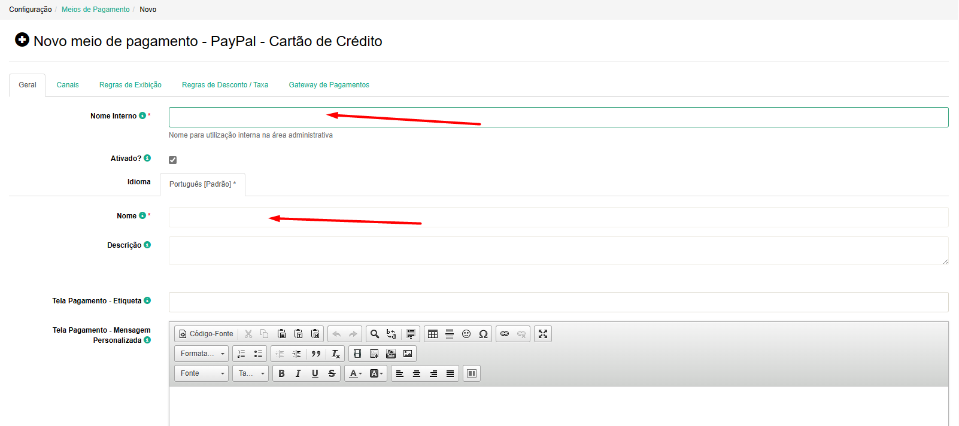Open the Gateway de Pagamentos tab
This screenshot has height=426, width=959.
click(x=329, y=85)
